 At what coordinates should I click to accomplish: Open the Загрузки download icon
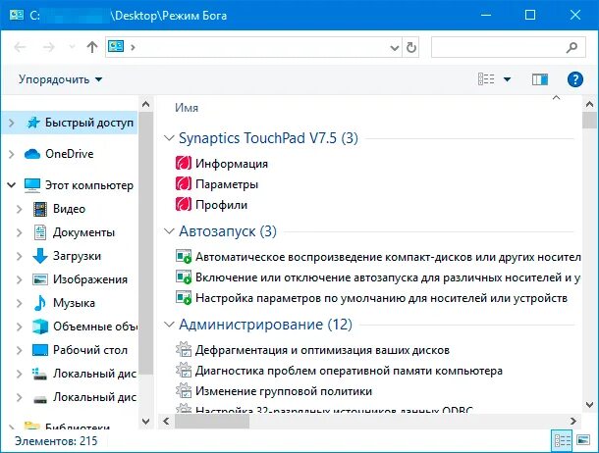[40, 256]
